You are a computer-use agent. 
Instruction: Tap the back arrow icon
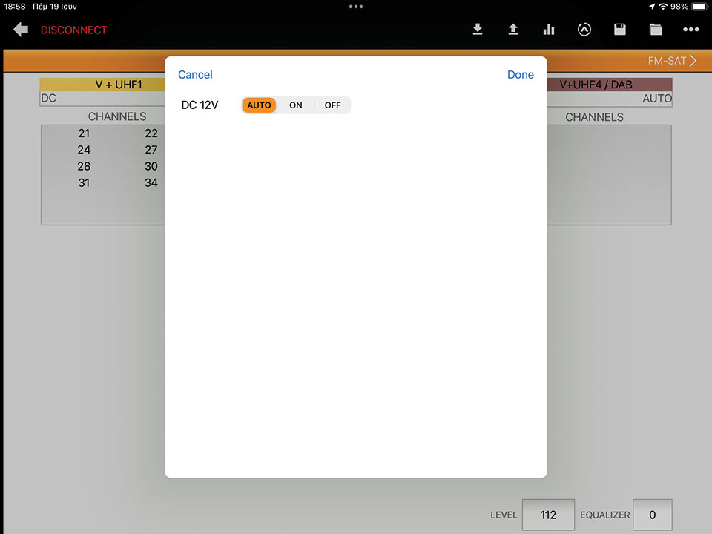(21, 30)
